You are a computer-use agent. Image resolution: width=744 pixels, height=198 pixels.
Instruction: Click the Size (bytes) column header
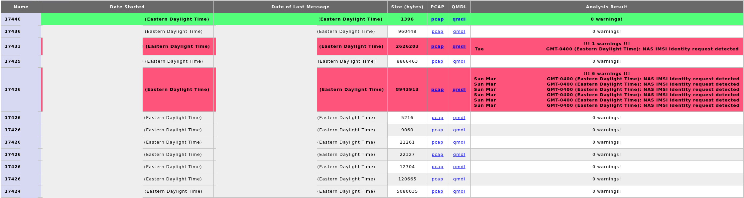[407, 7]
